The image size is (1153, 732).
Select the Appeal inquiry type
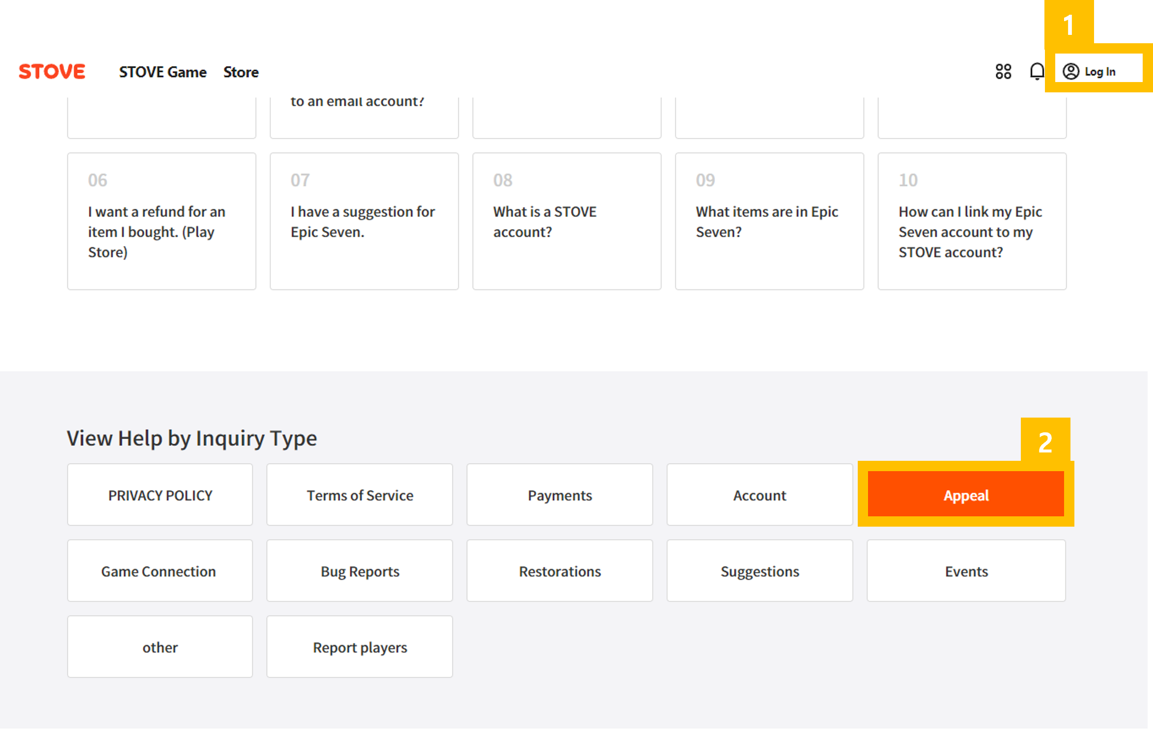[966, 494]
